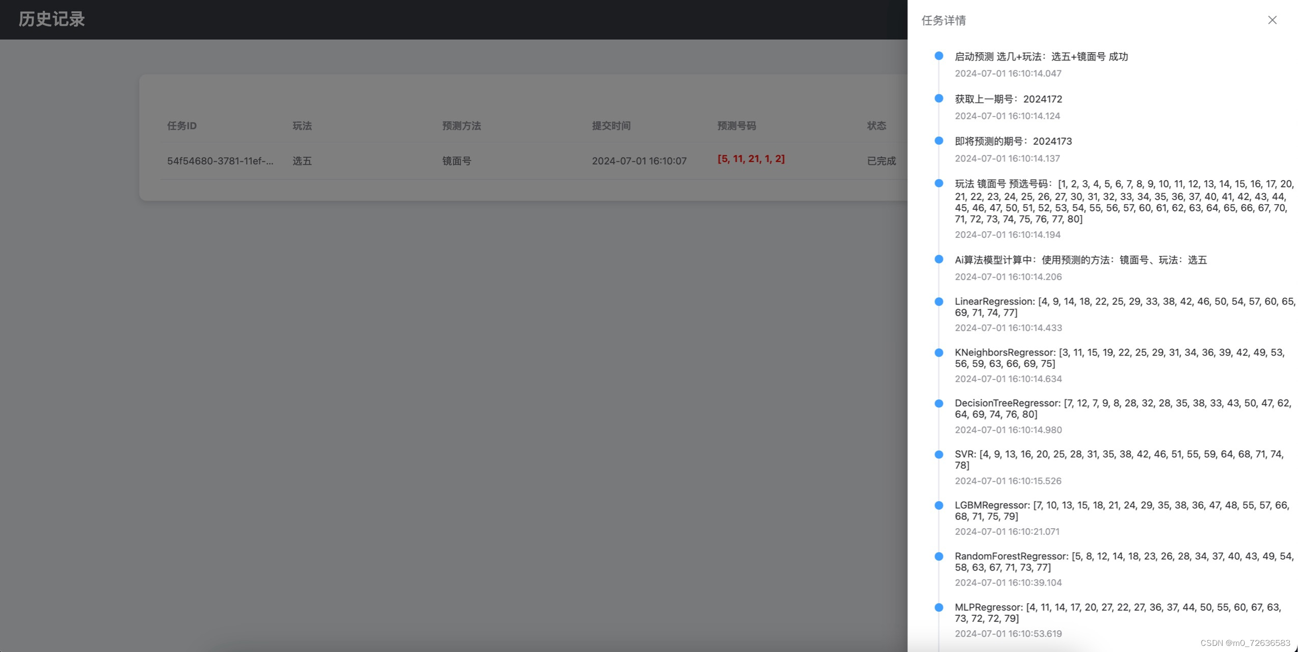Click timestamp 2024-07-01 16:10:14.124

[1008, 116]
